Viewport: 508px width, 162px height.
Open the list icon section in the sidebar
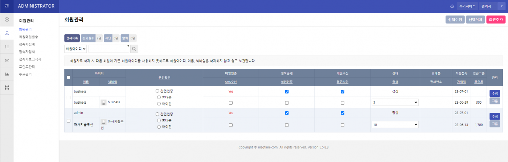pyautogui.click(x=7, y=47)
